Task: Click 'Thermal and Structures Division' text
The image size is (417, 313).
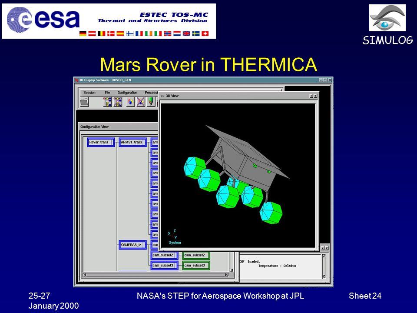Action: click(152, 21)
